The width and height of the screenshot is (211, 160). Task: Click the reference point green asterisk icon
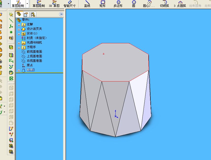point(11,32)
